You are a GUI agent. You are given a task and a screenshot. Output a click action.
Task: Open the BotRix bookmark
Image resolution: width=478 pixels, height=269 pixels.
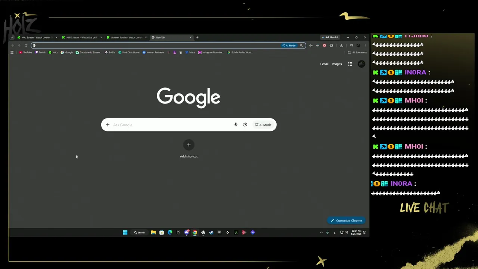coord(110,52)
